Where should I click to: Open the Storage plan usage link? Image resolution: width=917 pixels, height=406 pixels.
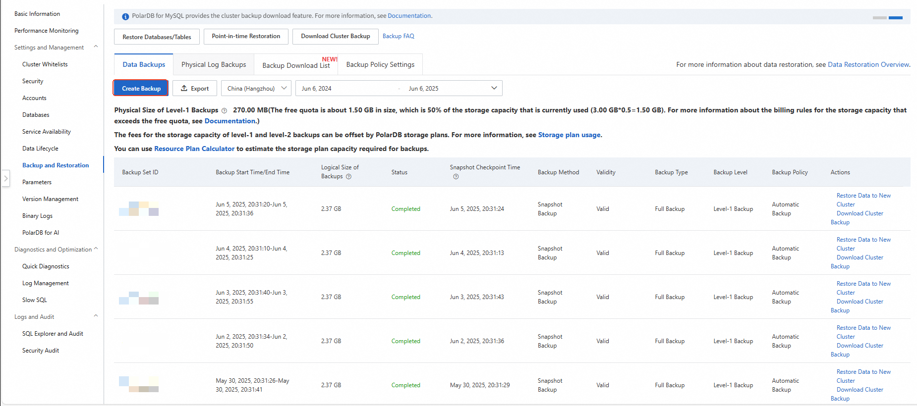[x=569, y=135]
